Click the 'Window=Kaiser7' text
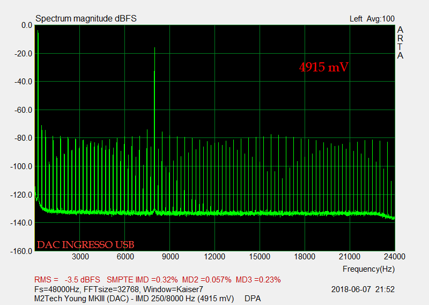The width and height of the screenshot is (429, 305). [x=173, y=289]
